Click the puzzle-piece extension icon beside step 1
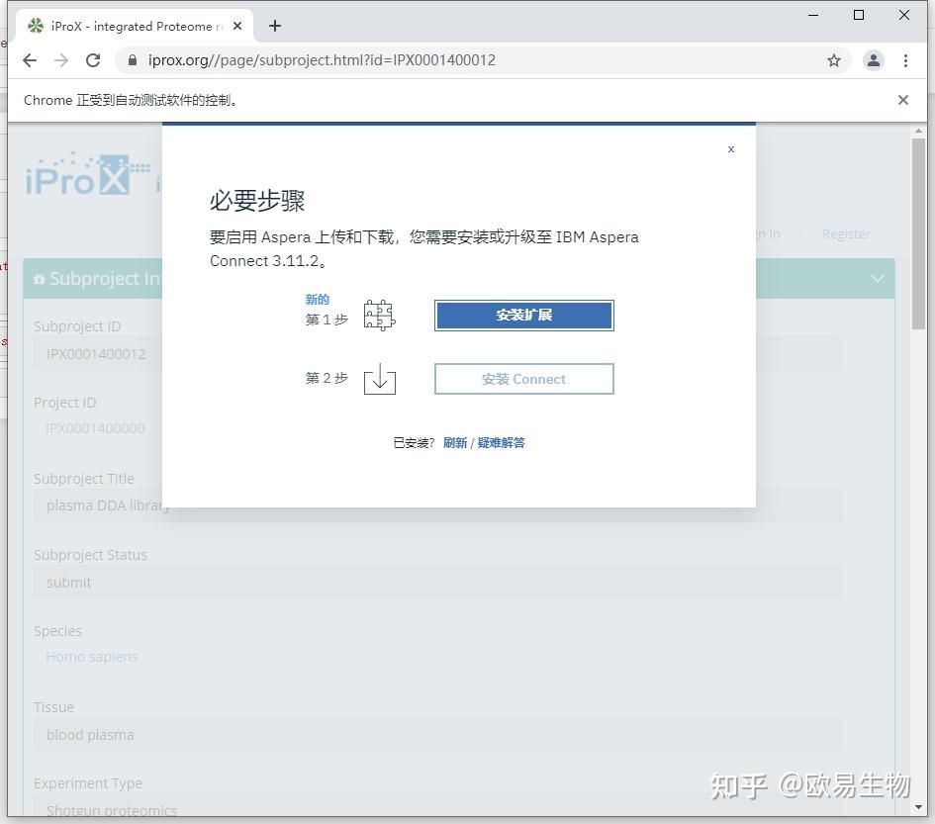Screen dimensions: 935x824 [380, 314]
